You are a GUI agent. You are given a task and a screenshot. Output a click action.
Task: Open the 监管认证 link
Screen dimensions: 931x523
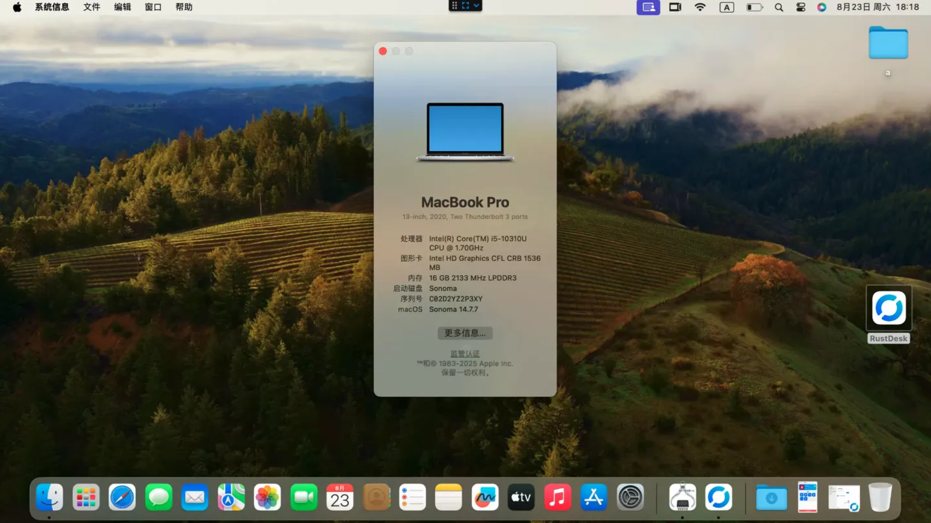[x=465, y=354]
